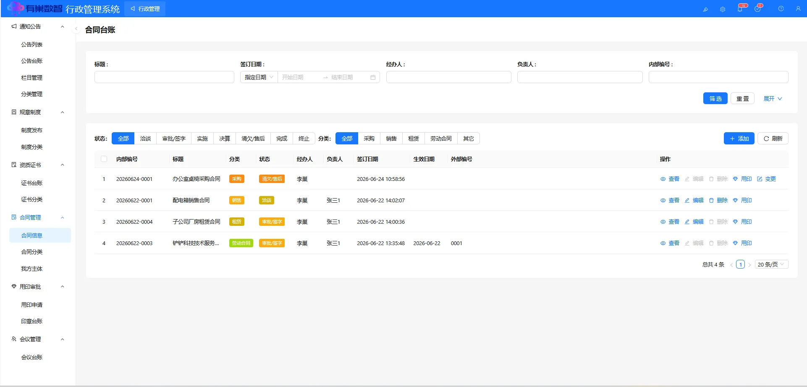Click the 通知公告 megaphone icon
The image size is (807, 387).
tap(14, 26)
